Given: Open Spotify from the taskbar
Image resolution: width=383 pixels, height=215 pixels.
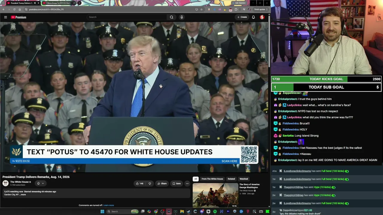Looking at the screenshot, I should click(x=215, y=211).
